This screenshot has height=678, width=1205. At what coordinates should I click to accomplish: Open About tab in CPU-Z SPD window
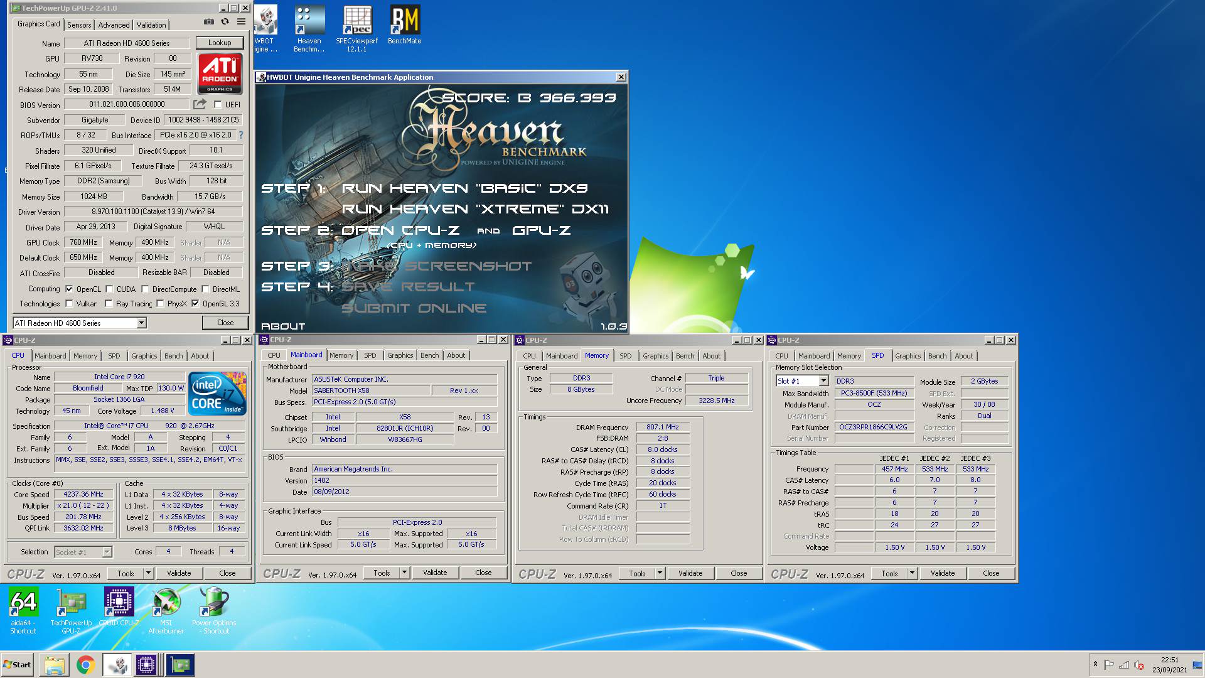click(x=963, y=356)
